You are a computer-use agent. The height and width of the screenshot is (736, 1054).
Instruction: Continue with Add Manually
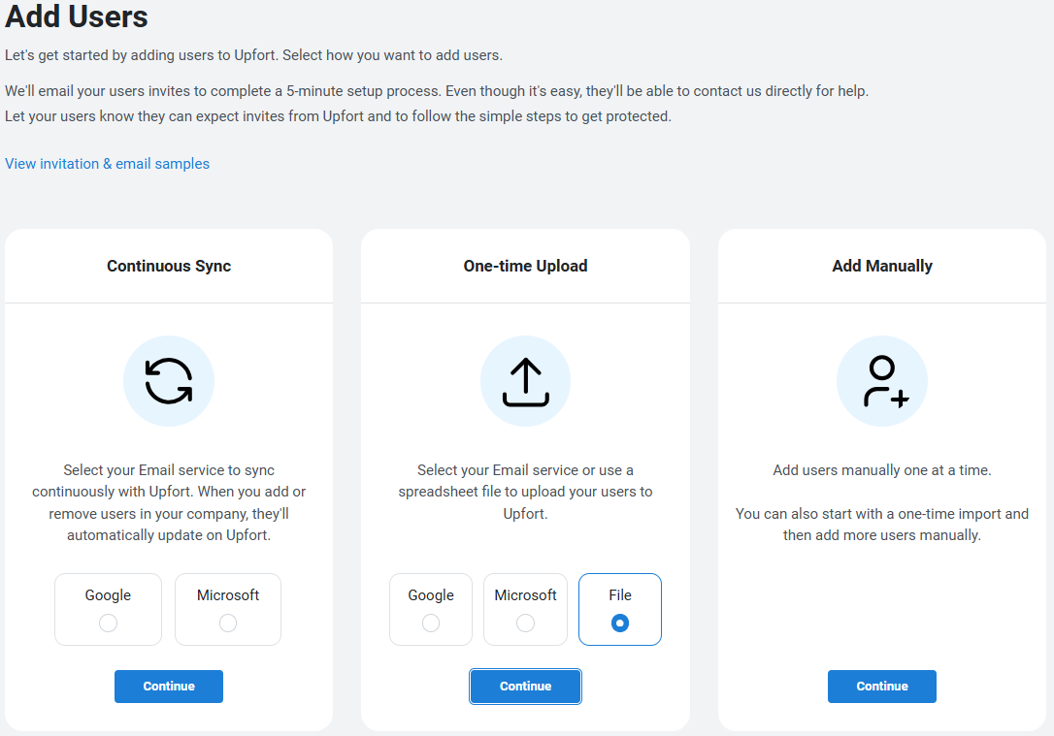[x=882, y=687]
